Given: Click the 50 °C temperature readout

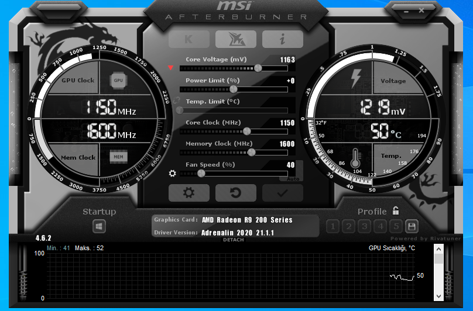Looking at the screenshot, I should tap(386, 132).
